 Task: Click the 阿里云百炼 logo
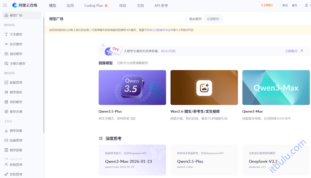pyautogui.click(x=25, y=5)
